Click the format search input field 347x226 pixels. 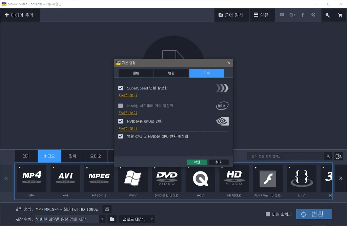coord(285,156)
